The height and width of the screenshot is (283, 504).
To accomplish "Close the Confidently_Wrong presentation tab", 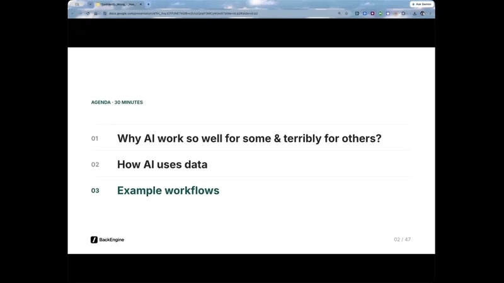I will click(140, 4).
